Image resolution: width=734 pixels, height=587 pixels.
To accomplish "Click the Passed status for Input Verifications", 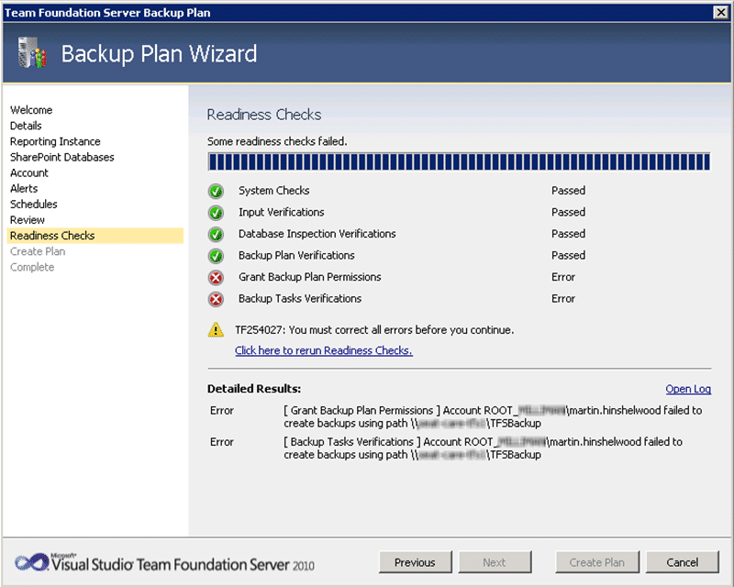I will click(568, 212).
